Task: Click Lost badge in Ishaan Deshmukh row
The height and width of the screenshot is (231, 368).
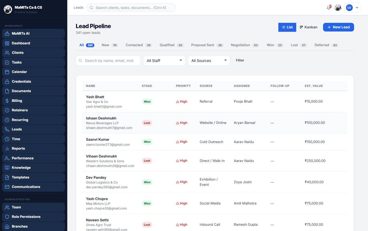Action: point(147,123)
